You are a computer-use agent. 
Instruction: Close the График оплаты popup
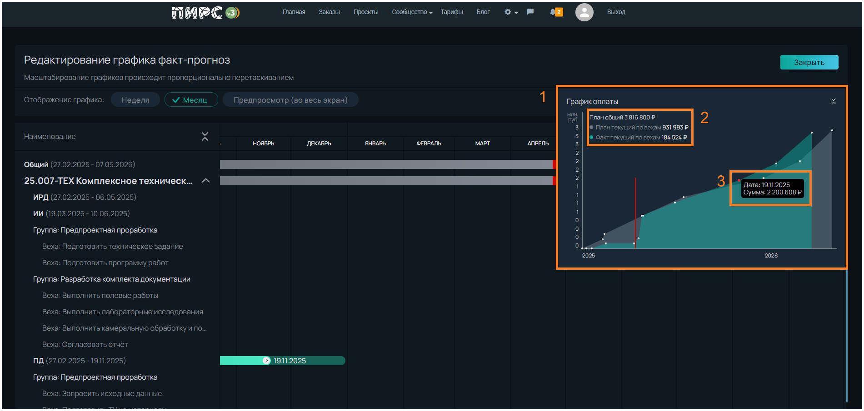coord(834,101)
